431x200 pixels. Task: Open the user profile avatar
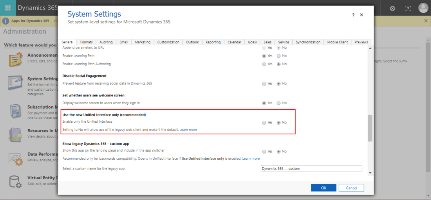423,8
